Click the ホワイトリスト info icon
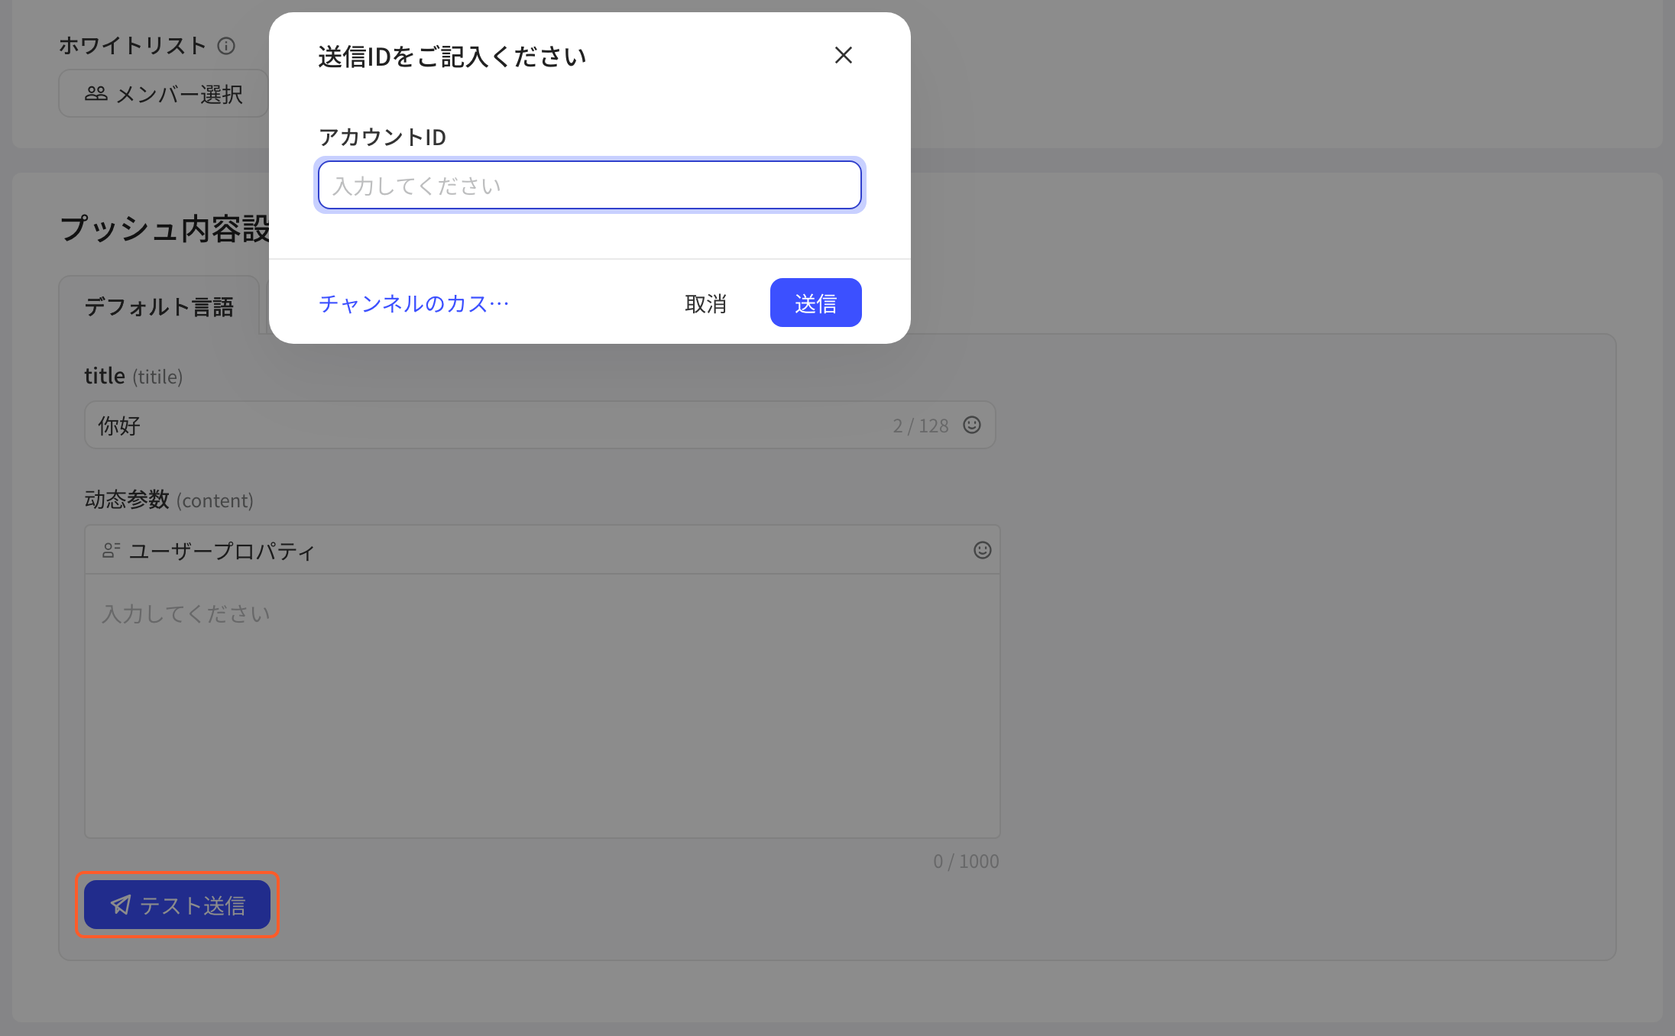The width and height of the screenshot is (1675, 1036). [226, 46]
